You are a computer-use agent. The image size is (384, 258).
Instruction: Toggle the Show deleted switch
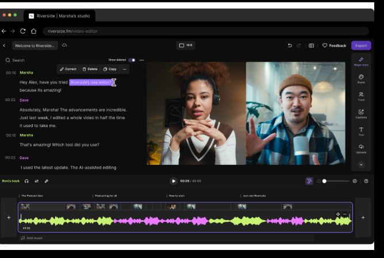(x=132, y=60)
